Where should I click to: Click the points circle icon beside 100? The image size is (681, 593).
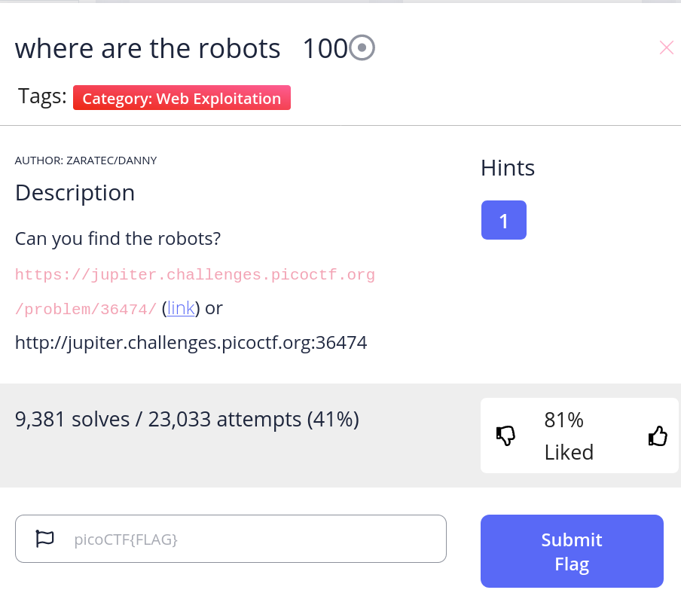pos(362,49)
